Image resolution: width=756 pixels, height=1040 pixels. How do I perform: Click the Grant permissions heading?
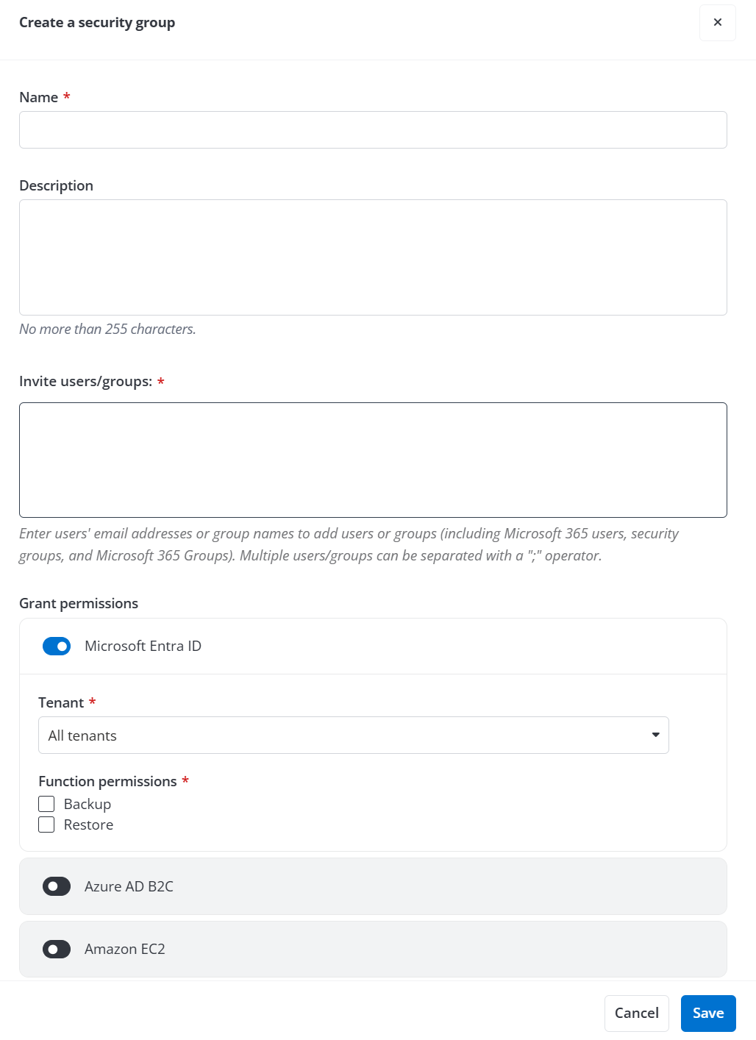tap(79, 603)
